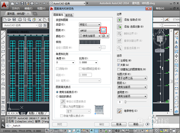Open the Type (类型) dropdown showing 预定义
The height and width of the screenshot is (133, 180).
point(90,24)
